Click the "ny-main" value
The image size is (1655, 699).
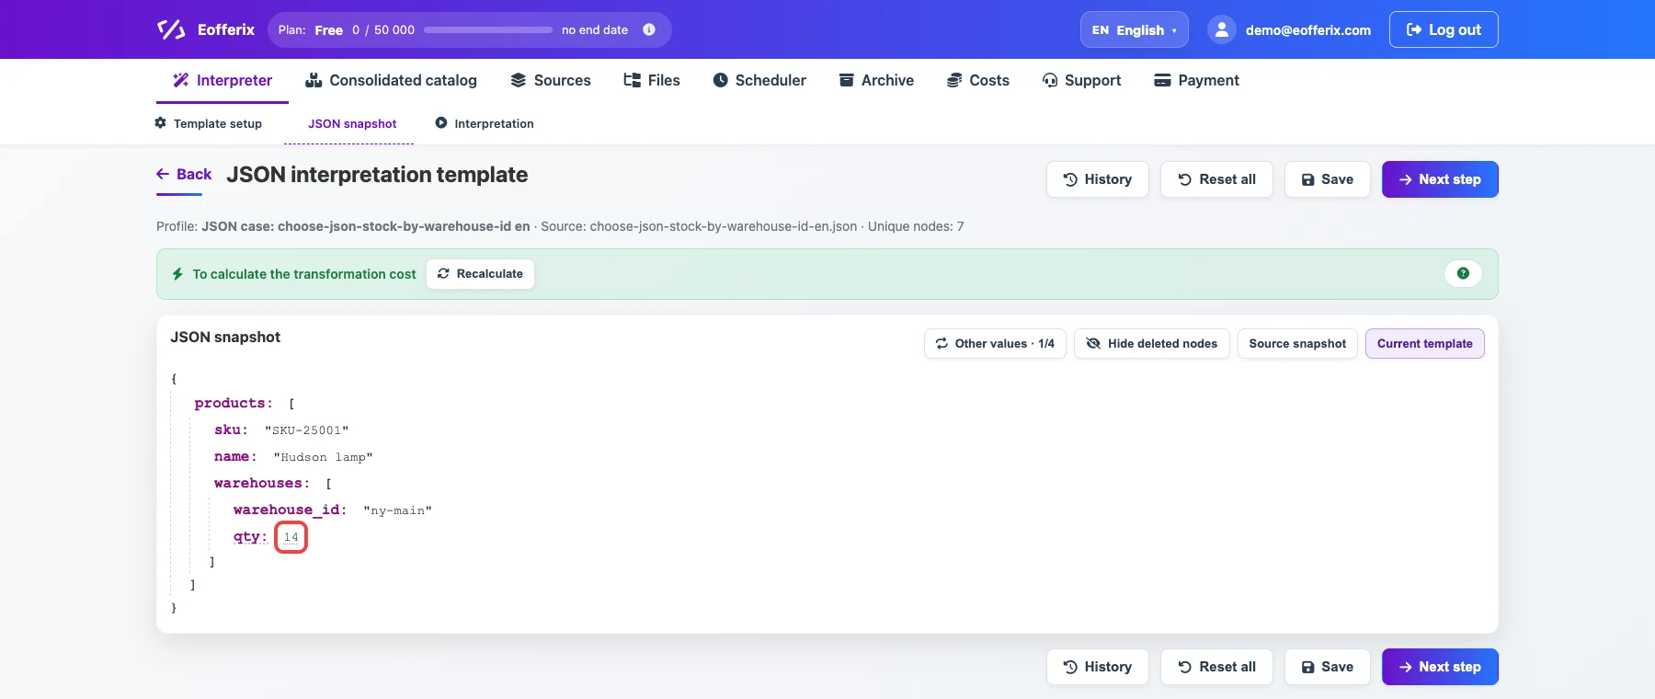(x=397, y=510)
